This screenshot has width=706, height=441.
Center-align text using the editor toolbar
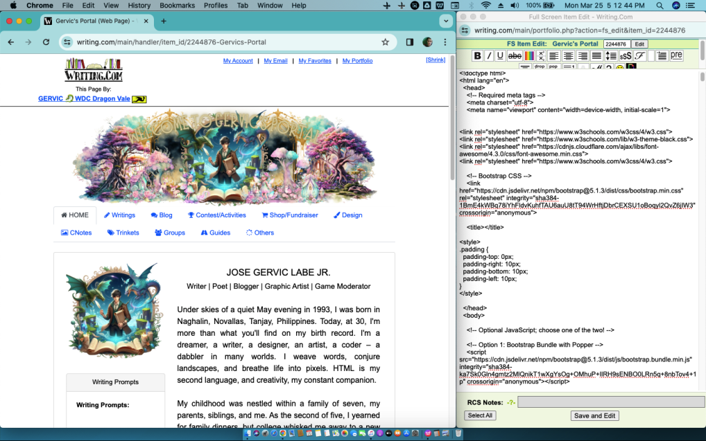pos(569,56)
